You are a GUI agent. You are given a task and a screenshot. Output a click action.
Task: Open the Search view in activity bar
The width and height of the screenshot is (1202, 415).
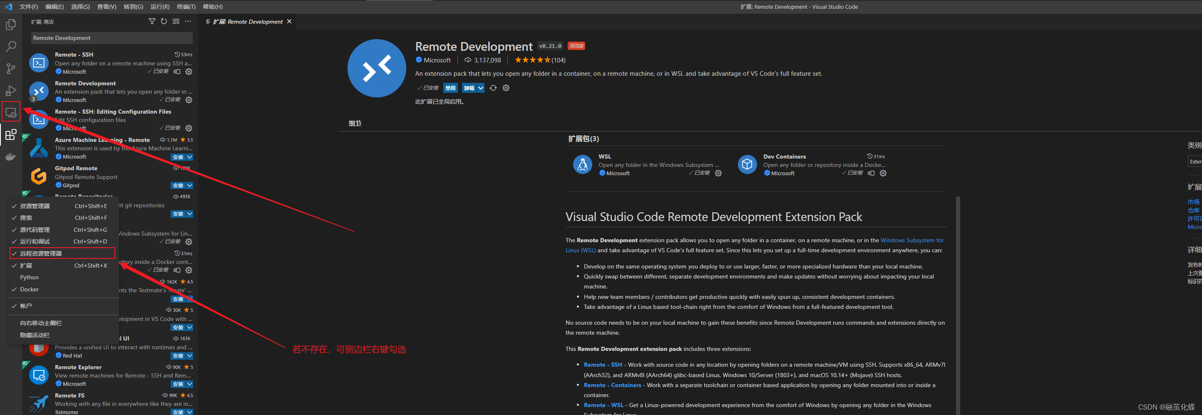pos(11,47)
